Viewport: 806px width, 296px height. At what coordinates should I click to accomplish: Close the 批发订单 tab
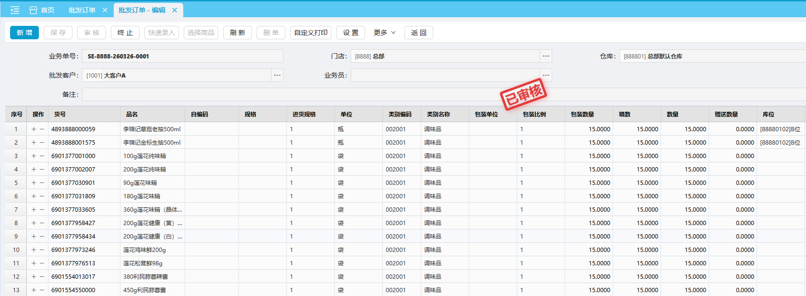[105, 10]
